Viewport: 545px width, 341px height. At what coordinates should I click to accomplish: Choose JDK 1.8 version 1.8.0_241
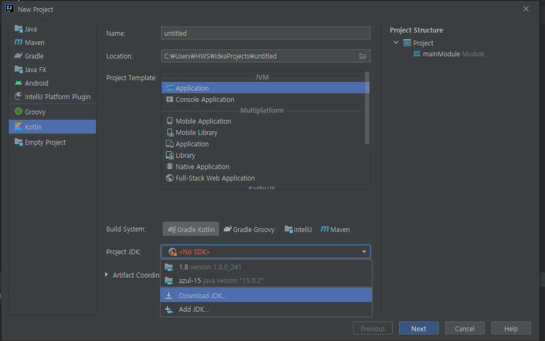[x=266, y=267]
